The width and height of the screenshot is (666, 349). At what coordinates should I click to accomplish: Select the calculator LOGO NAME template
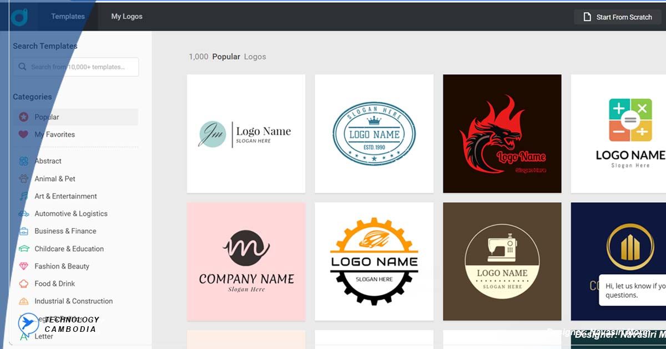pos(618,134)
